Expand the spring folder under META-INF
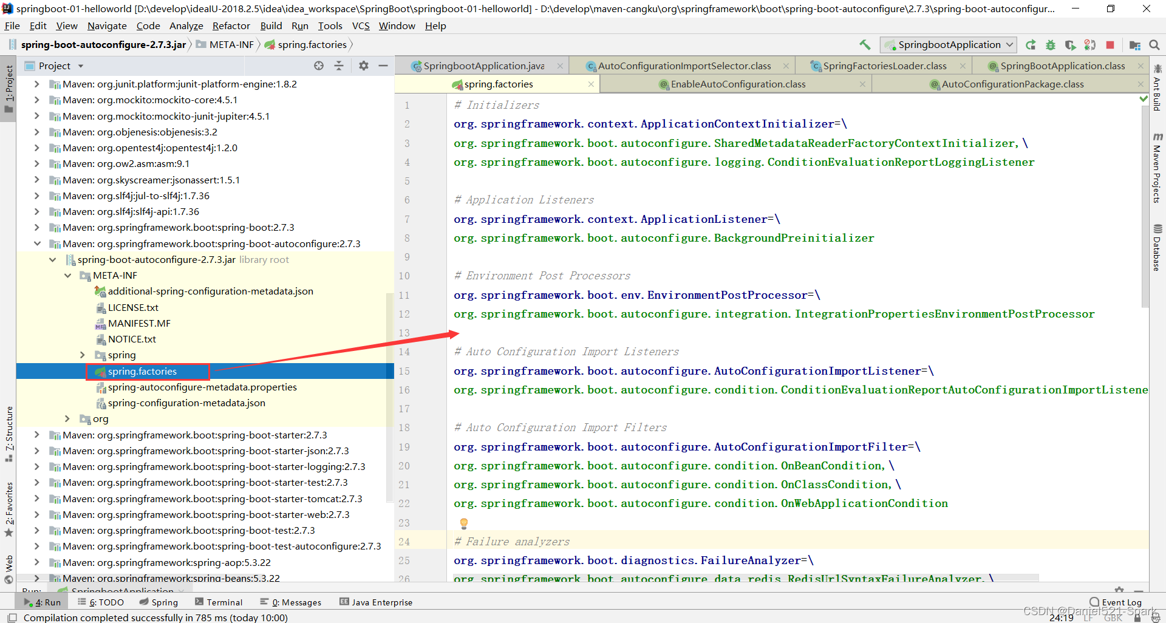The height and width of the screenshot is (623, 1166). (83, 355)
